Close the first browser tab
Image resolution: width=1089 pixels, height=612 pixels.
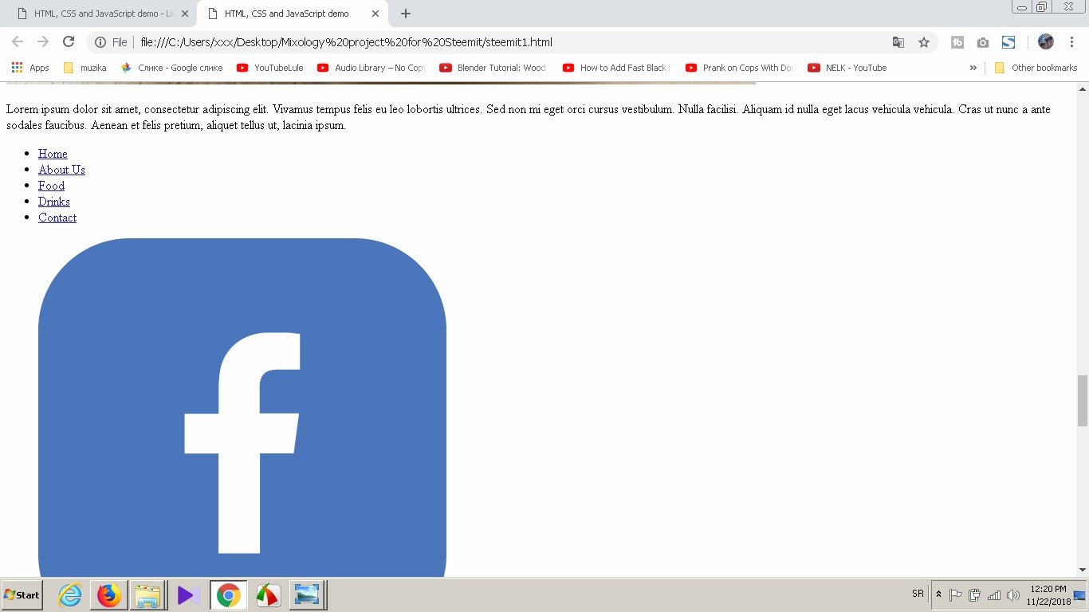185,14
